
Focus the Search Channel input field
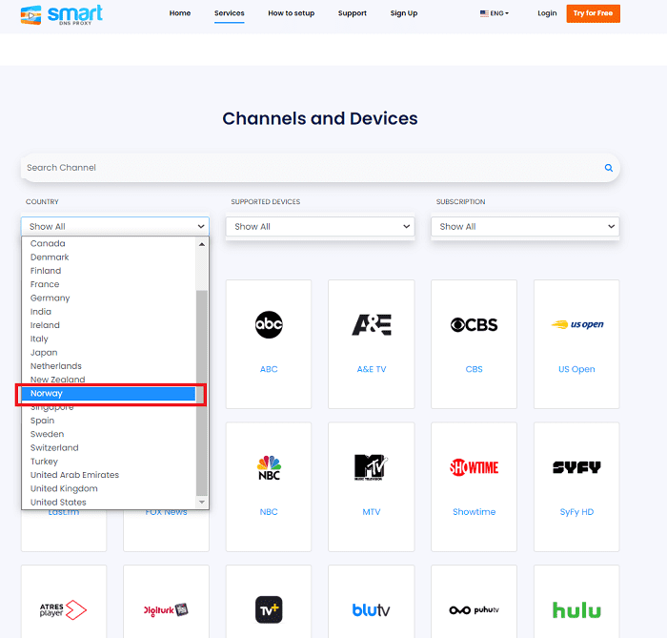coord(305,168)
